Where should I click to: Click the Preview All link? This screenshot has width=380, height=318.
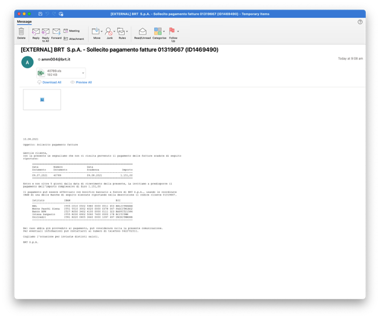pyautogui.click(x=84, y=82)
